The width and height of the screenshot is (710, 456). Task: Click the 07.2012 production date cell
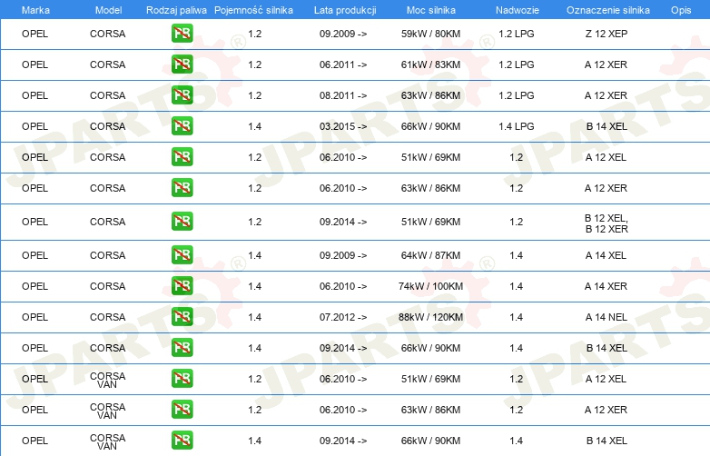(x=343, y=317)
